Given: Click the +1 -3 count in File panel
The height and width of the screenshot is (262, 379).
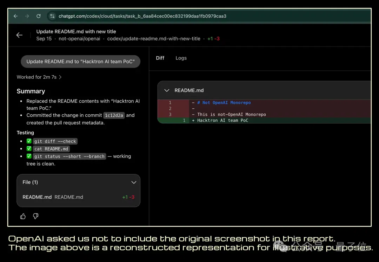Looking at the screenshot, I should point(128,197).
